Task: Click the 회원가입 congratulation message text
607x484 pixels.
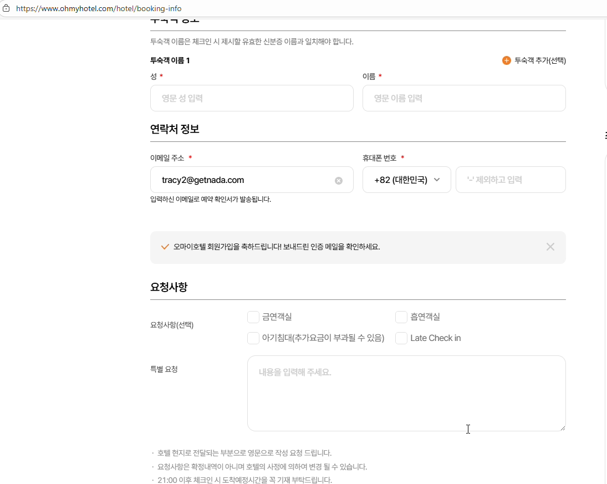Action: pos(277,247)
